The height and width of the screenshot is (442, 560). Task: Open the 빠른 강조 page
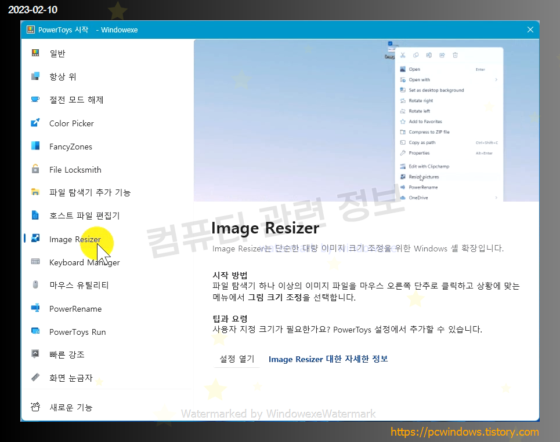click(x=67, y=355)
